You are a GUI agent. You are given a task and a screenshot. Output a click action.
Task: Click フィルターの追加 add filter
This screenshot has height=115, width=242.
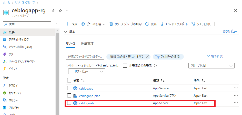click(168, 57)
